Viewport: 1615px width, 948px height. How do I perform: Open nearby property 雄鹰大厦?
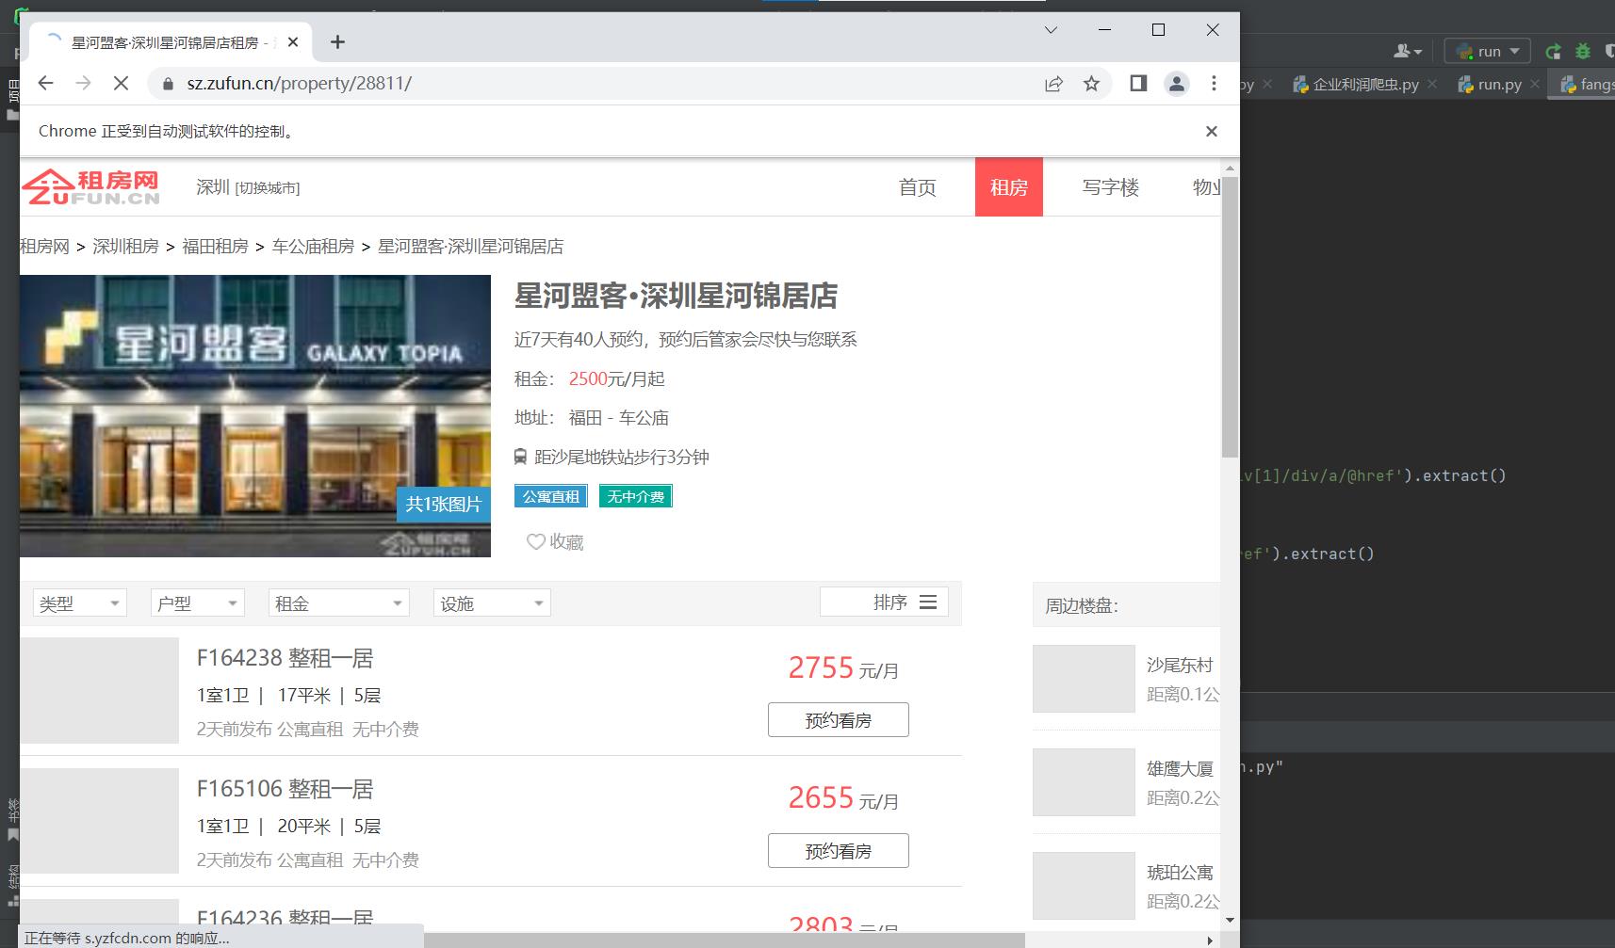(x=1180, y=768)
